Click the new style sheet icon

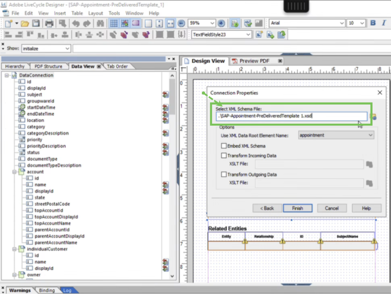point(259,35)
